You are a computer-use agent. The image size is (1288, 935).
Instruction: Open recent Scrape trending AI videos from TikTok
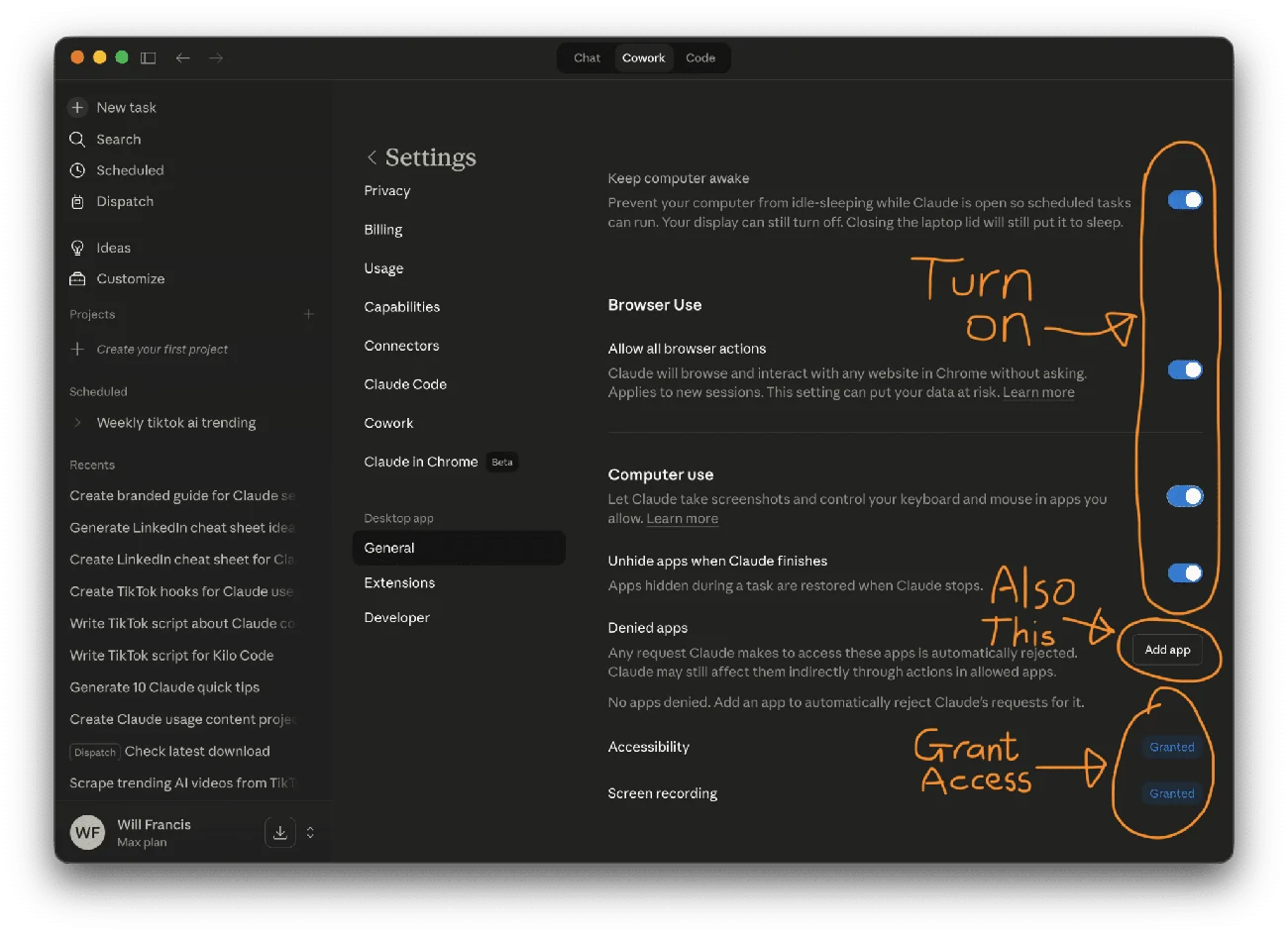pos(182,783)
